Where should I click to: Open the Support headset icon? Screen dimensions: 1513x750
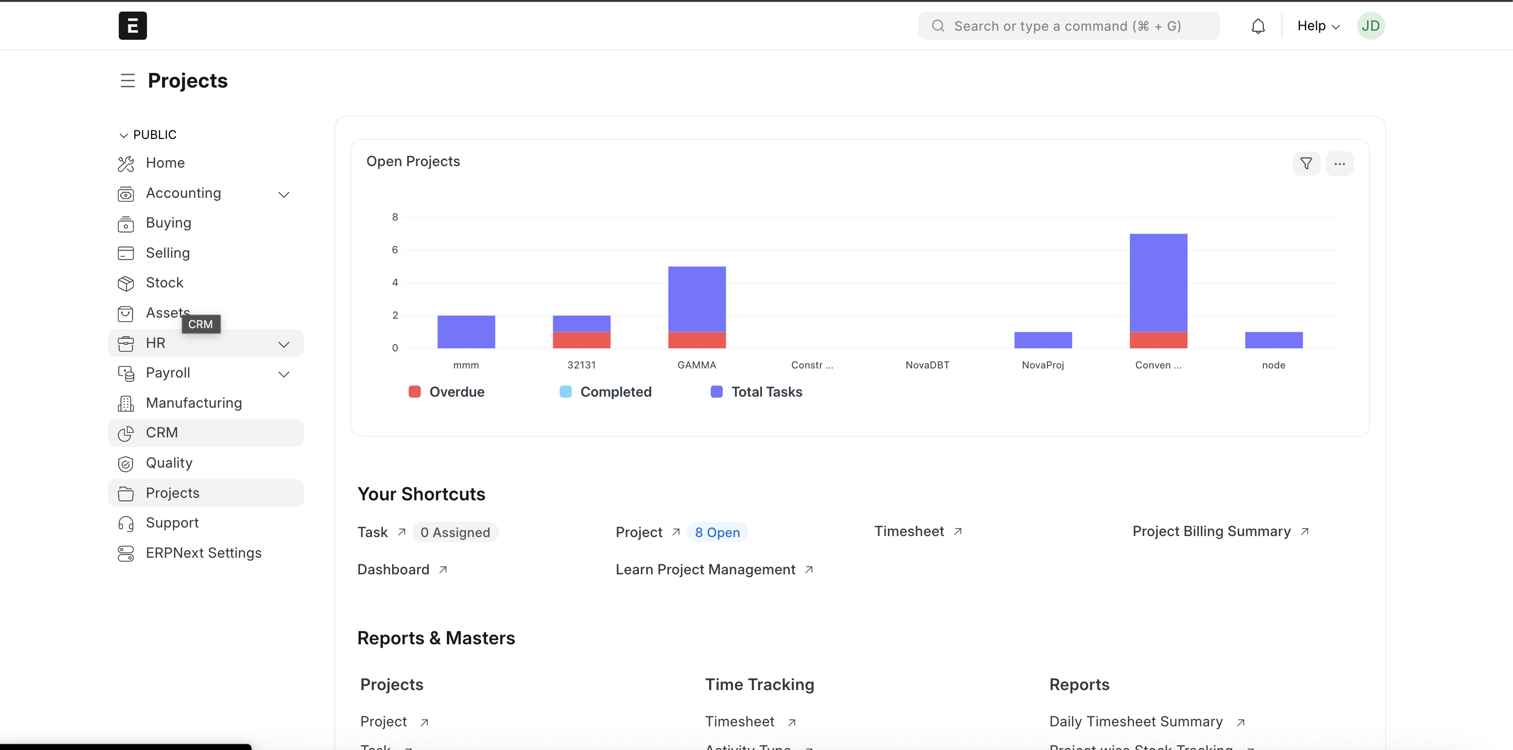point(126,522)
